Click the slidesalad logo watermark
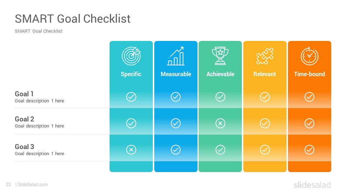Viewport: 346px width, 194px height. (312, 185)
